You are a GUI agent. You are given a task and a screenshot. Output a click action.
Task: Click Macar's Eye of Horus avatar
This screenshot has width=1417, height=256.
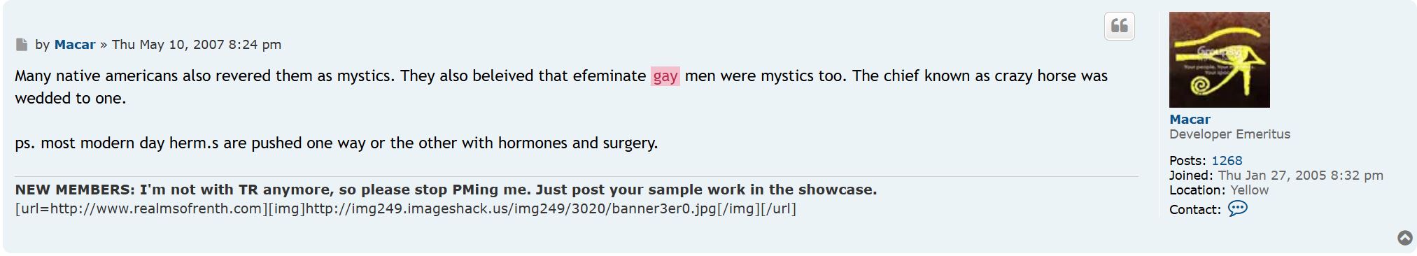pos(1219,59)
